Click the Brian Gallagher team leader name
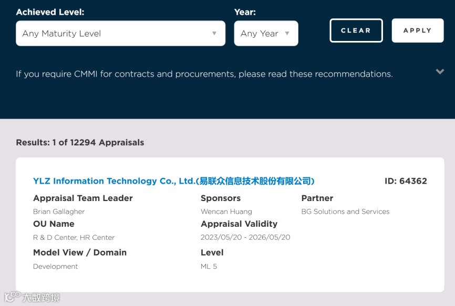Viewport: 455px width, 306px height. coord(59,212)
